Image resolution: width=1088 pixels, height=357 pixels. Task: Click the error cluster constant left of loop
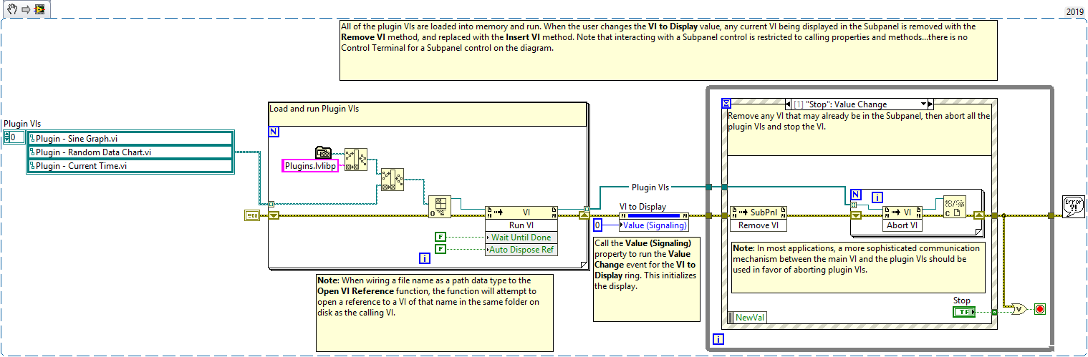pos(251,215)
